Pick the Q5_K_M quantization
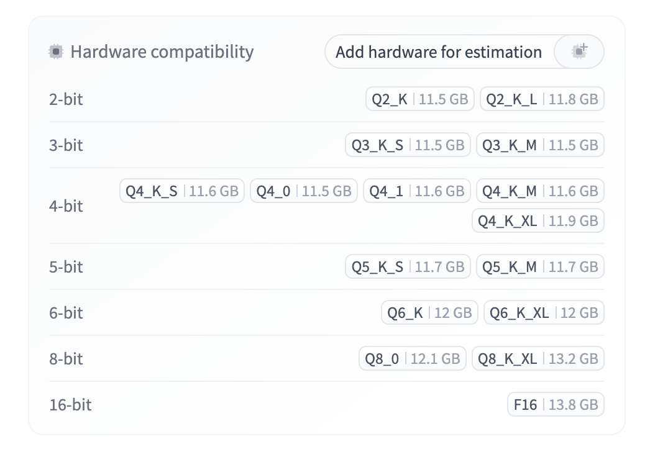650x457 pixels. [540, 267]
